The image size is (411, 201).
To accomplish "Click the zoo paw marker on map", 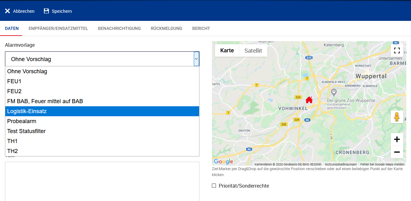I will point(334,92).
